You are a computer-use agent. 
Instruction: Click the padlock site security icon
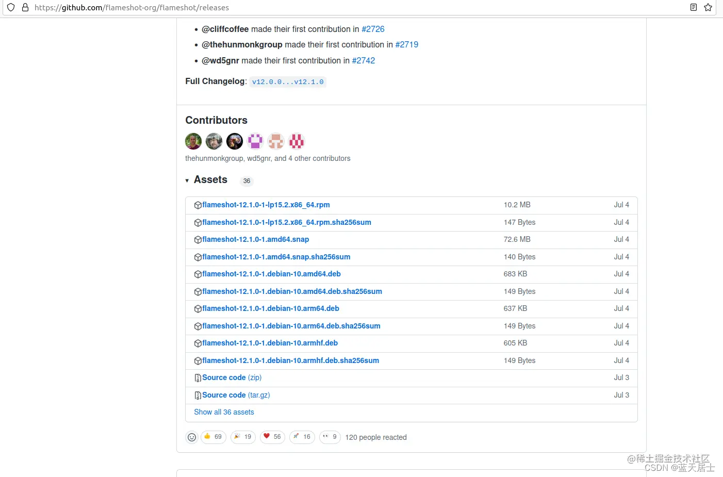(25, 7)
